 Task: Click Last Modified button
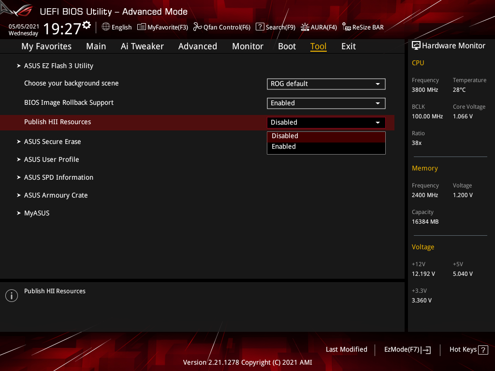(x=346, y=349)
